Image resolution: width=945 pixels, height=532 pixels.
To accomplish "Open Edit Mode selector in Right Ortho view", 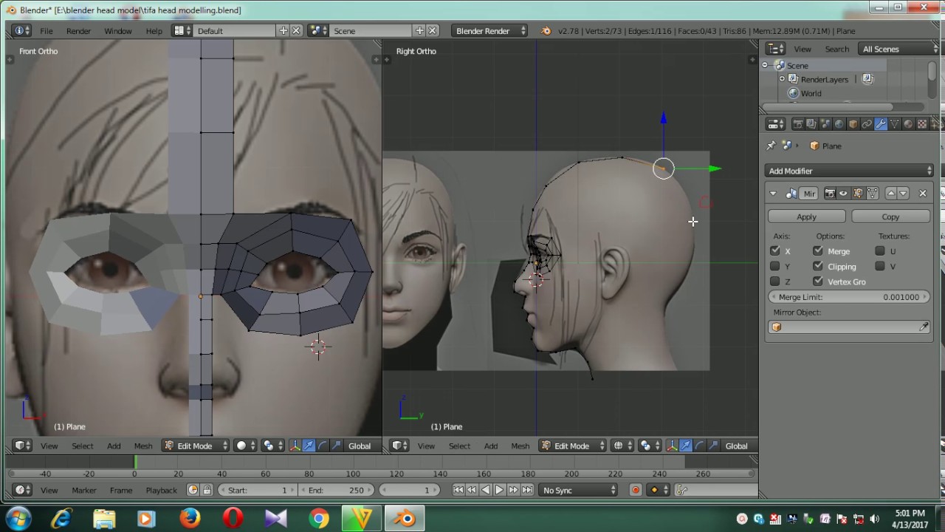I will click(x=572, y=446).
